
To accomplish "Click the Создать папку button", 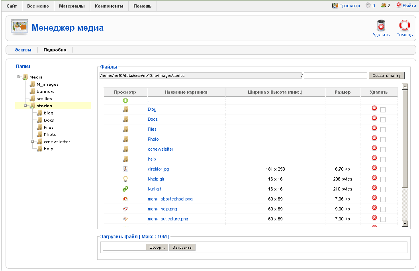I will click(x=386, y=76).
